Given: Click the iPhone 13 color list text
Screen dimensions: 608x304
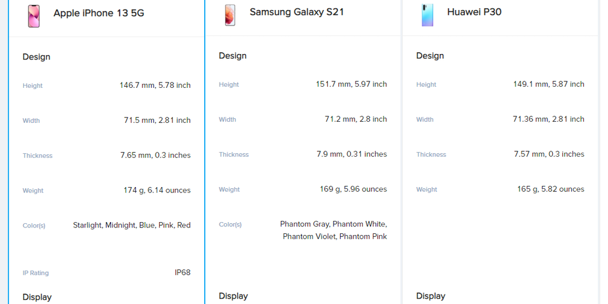Looking at the screenshot, I should click(132, 225).
